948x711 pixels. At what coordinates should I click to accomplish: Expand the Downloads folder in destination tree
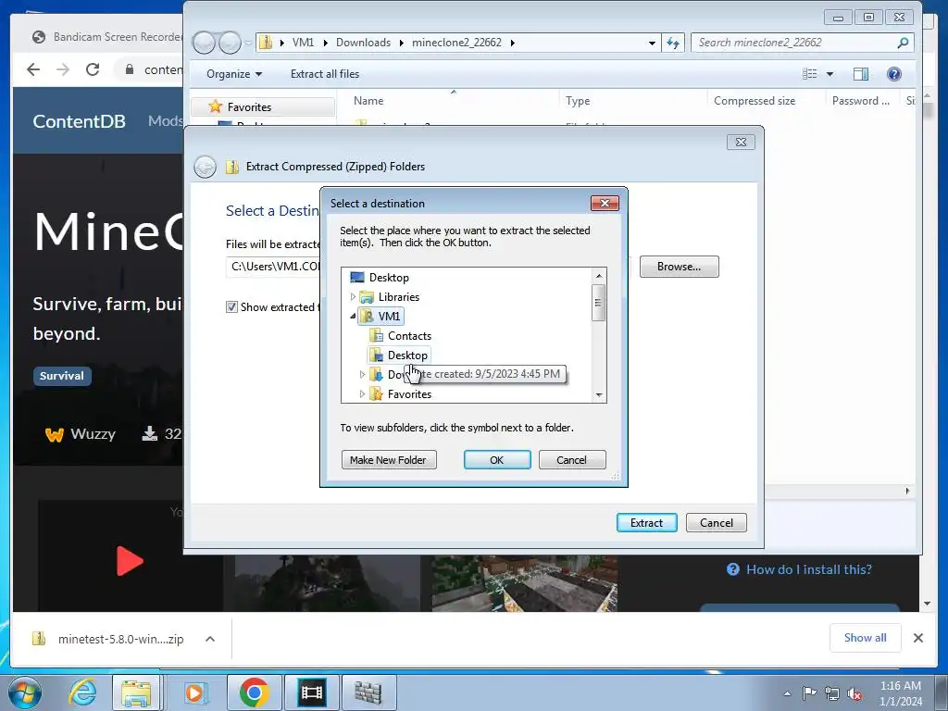click(x=362, y=375)
